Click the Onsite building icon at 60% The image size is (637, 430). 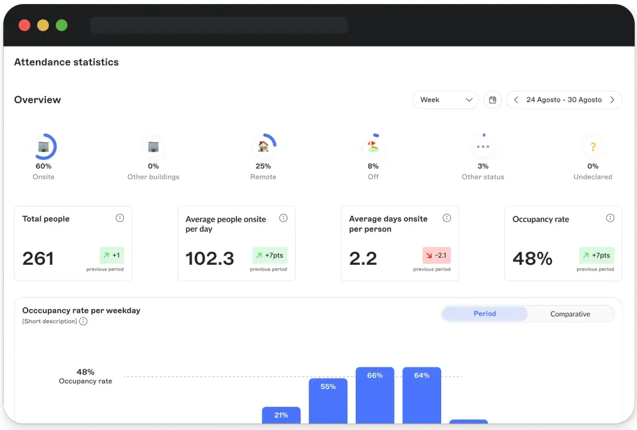tap(44, 147)
